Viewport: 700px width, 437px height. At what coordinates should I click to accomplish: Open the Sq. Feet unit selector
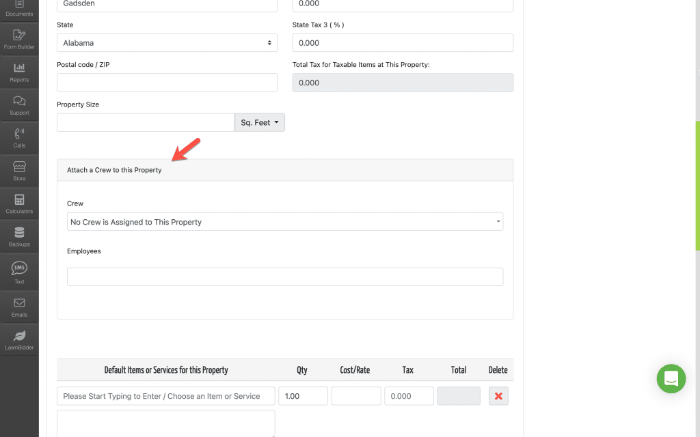click(x=259, y=122)
